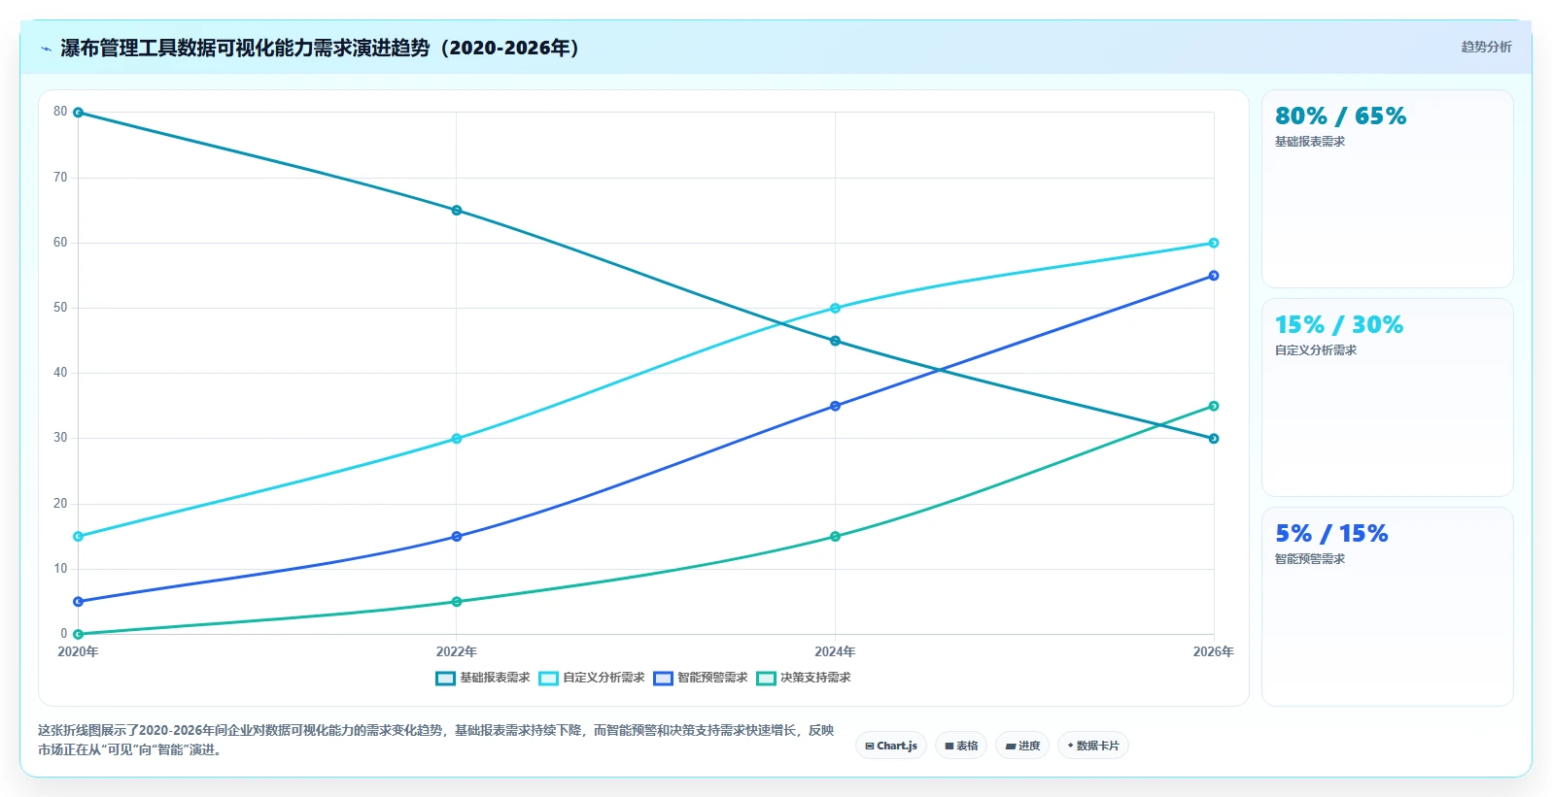Viewport: 1552px width, 797px height.
Task: Select the 2024年 智能预警需求 point at 35
Action: point(835,406)
